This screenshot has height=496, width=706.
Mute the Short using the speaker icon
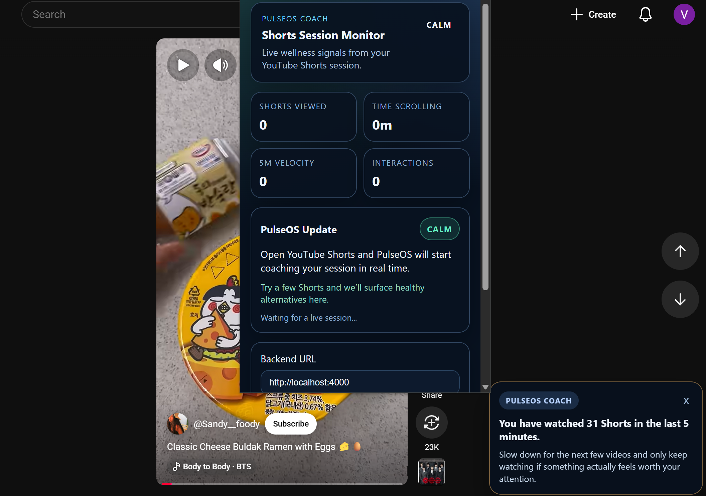220,65
